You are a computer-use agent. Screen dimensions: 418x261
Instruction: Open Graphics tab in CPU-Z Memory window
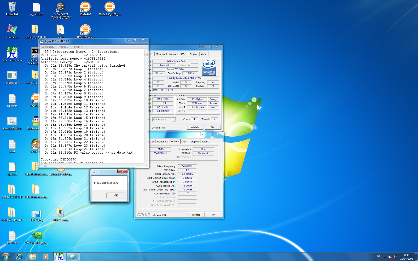point(195,142)
